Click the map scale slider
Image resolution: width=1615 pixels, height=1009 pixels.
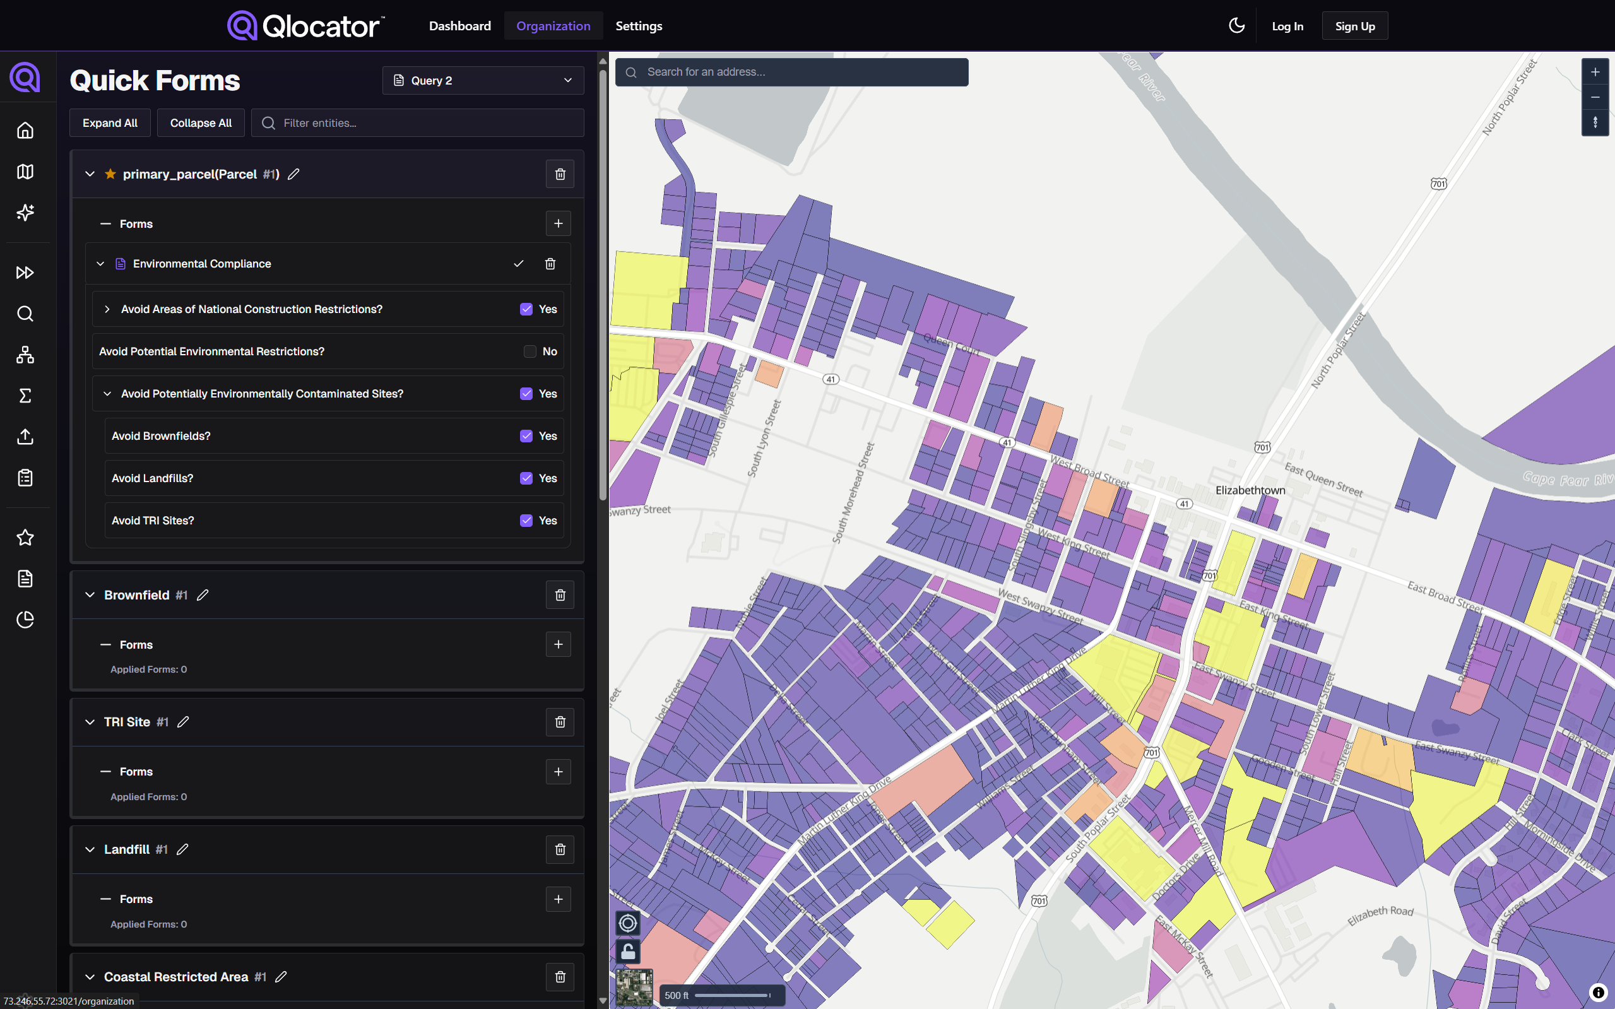(x=731, y=995)
